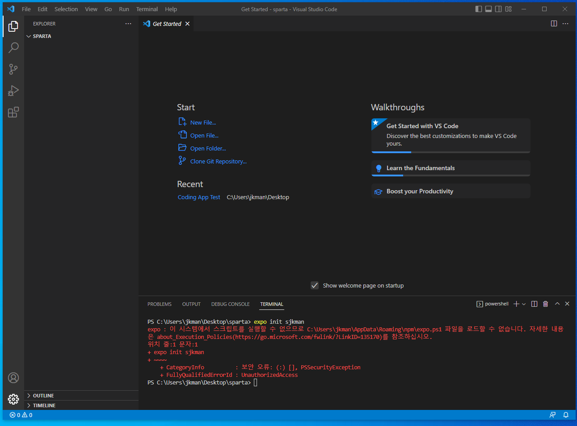Open the Edit menu
Image resolution: width=577 pixels, height=426 pixels.
(x=42, y=9)
